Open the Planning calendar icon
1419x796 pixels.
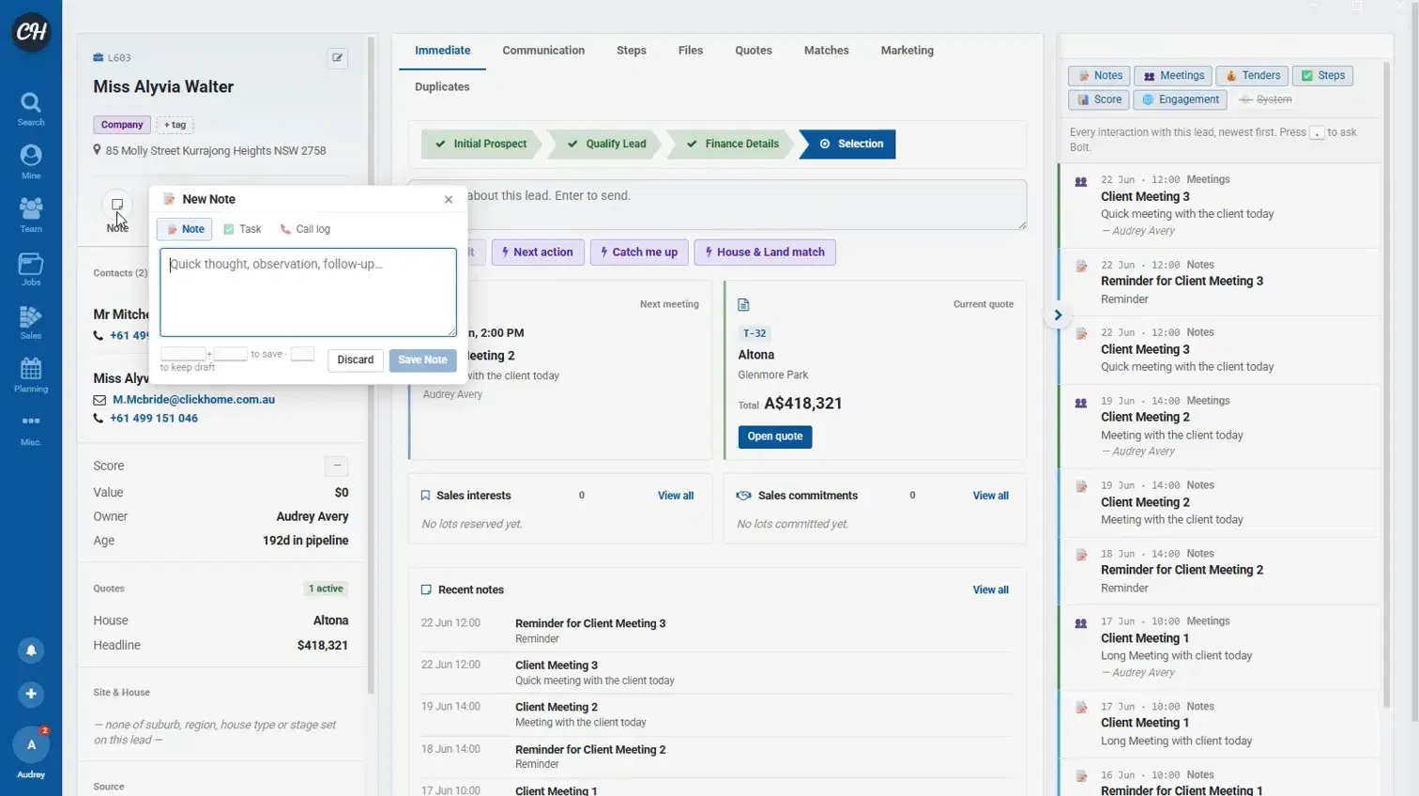pyautogui.click(x=31, y=375)
